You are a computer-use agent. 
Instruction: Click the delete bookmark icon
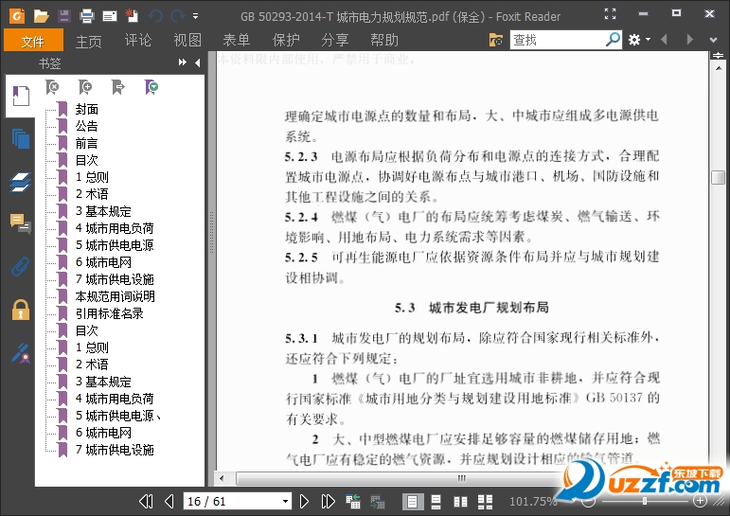pos(52,87)
